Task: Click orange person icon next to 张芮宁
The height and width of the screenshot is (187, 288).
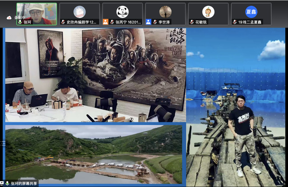Action: click(105, 22)
